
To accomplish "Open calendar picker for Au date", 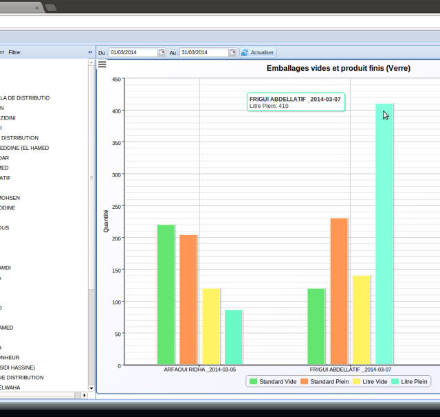I will 232,52.
